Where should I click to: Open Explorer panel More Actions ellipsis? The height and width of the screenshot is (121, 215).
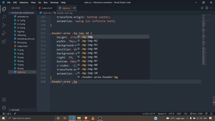coord(33,8)
